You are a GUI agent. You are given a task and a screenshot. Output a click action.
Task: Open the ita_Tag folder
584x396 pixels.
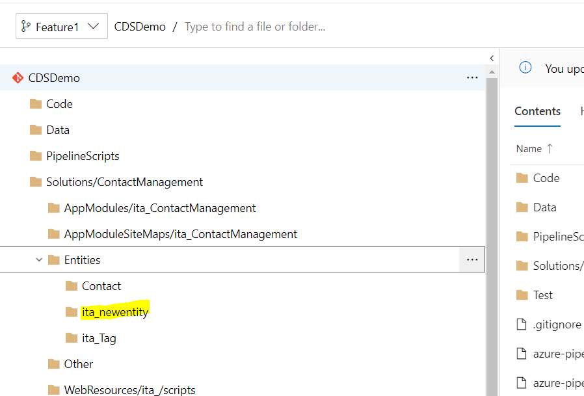(x=99, y=338)
